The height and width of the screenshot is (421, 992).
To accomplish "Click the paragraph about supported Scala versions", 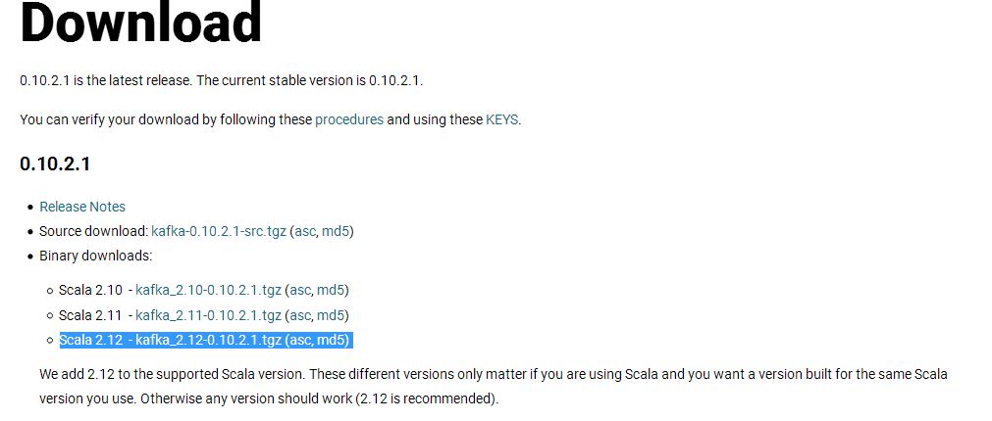I will click(494, 387).
